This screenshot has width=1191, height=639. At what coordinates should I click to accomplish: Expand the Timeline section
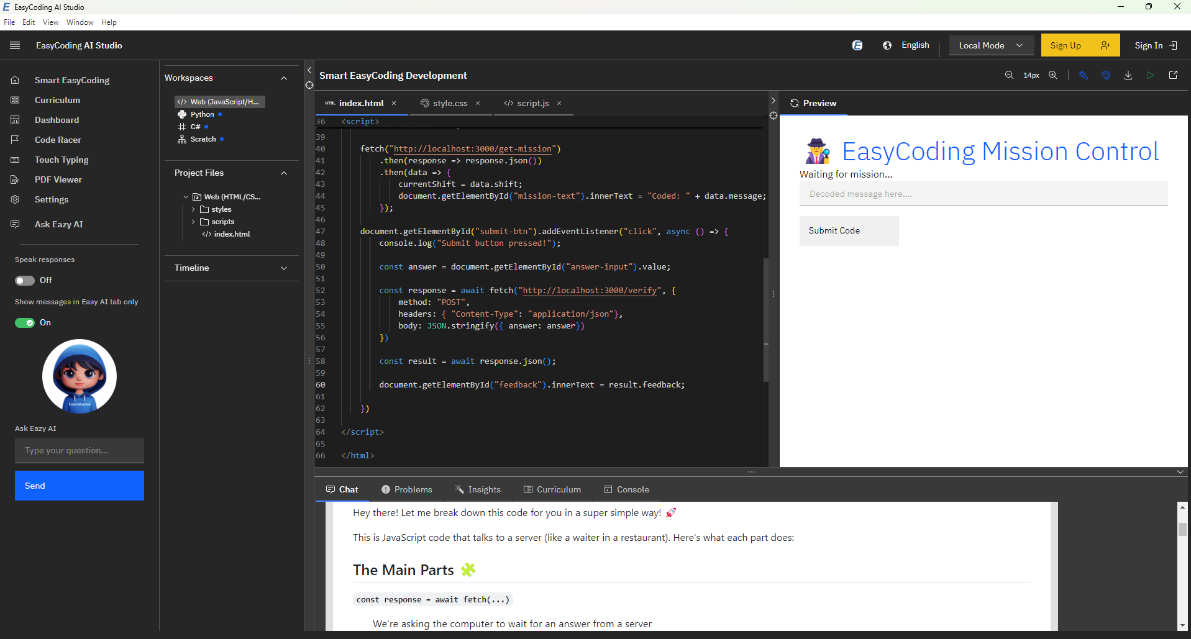tap(284, 268)
